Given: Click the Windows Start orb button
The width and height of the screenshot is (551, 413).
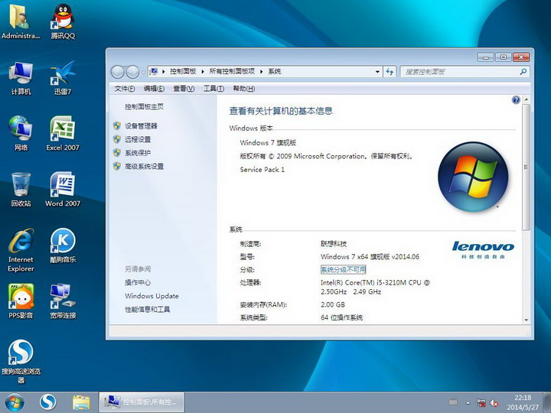Looking at the screenshot, I should (x=15, y=402).
